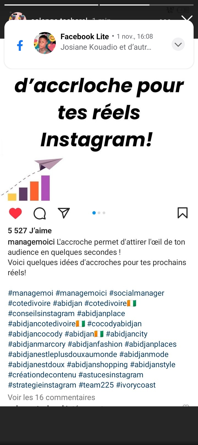Screen dimensions: 198x445
Task: Tap the #ivorycoast hashtag
Action: coord(136,385)
